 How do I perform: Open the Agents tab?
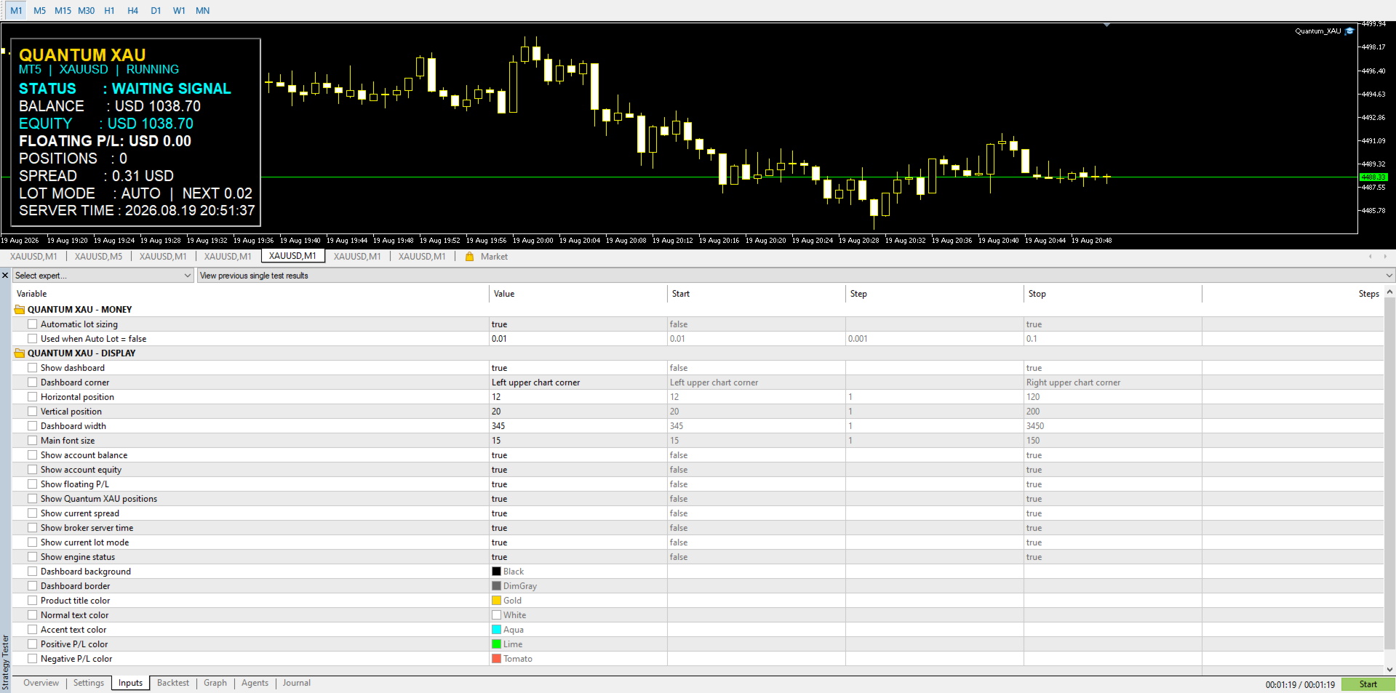255,683
